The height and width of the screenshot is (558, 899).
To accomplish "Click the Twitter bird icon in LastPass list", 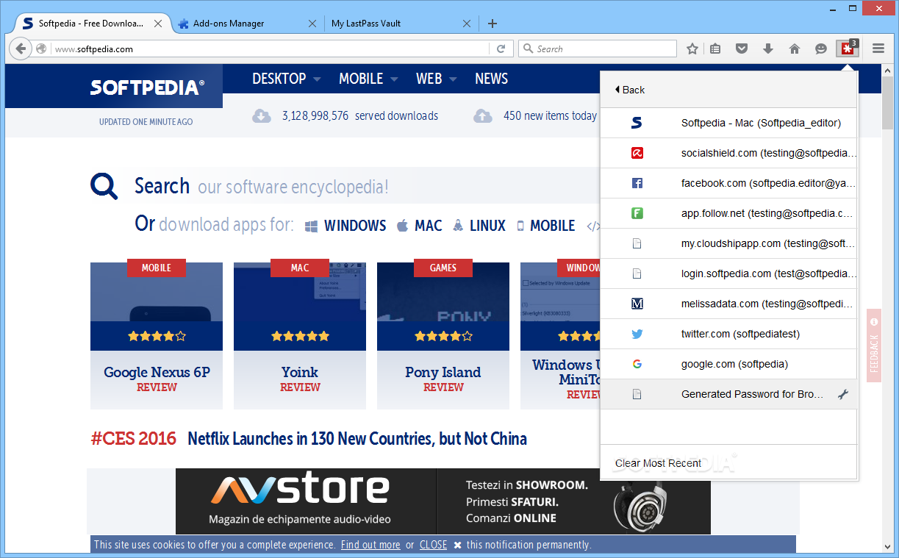I will tap(637, 334).
